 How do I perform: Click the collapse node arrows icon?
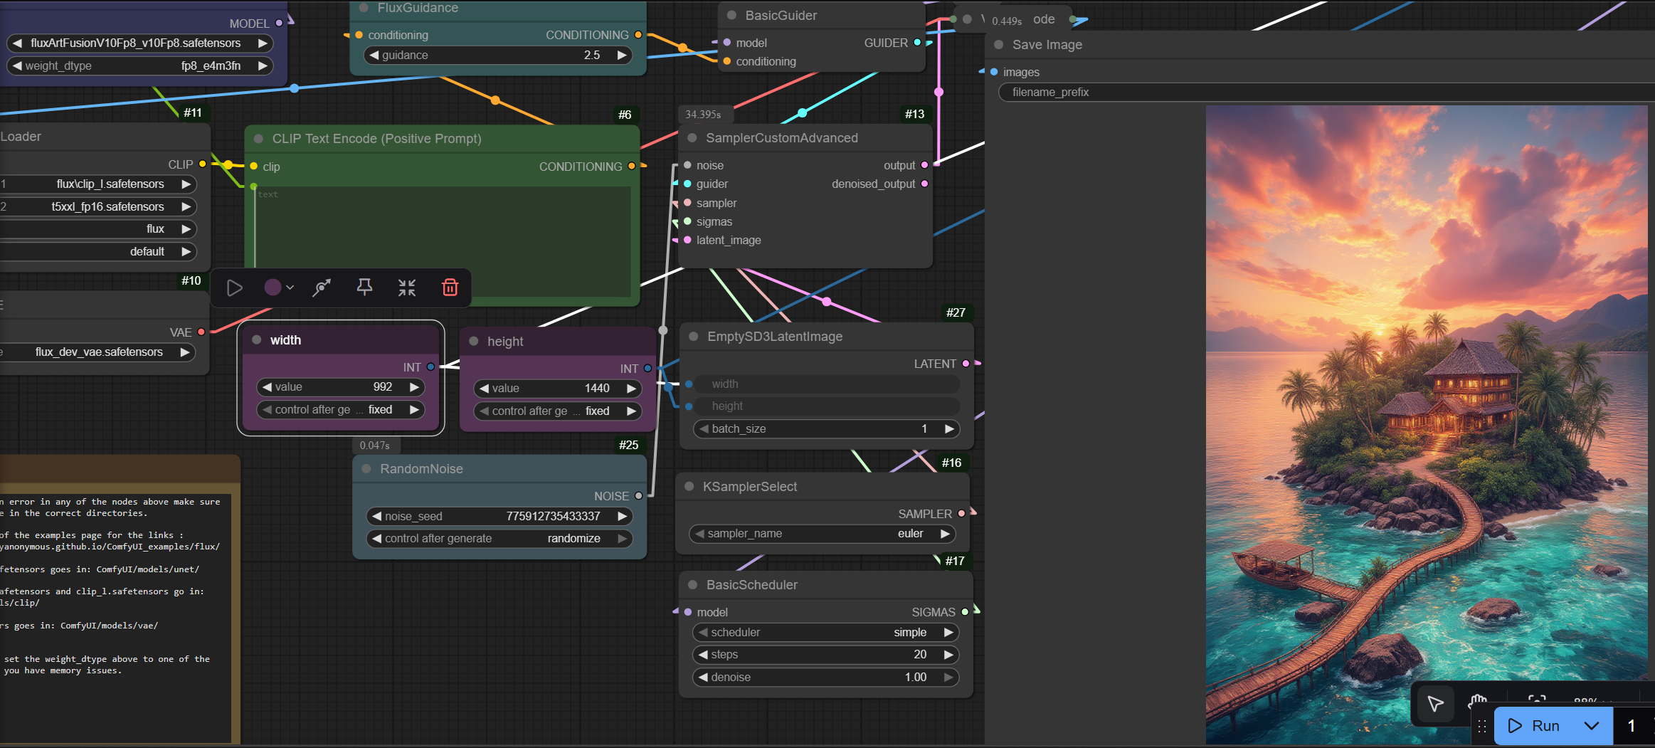click(407, 288)
